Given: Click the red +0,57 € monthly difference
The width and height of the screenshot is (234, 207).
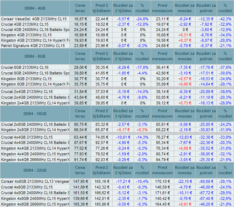Looking at the screenshot, I should (x=185, y=79).
